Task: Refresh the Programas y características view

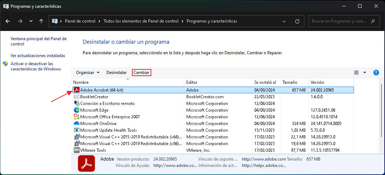Action: 297,21
